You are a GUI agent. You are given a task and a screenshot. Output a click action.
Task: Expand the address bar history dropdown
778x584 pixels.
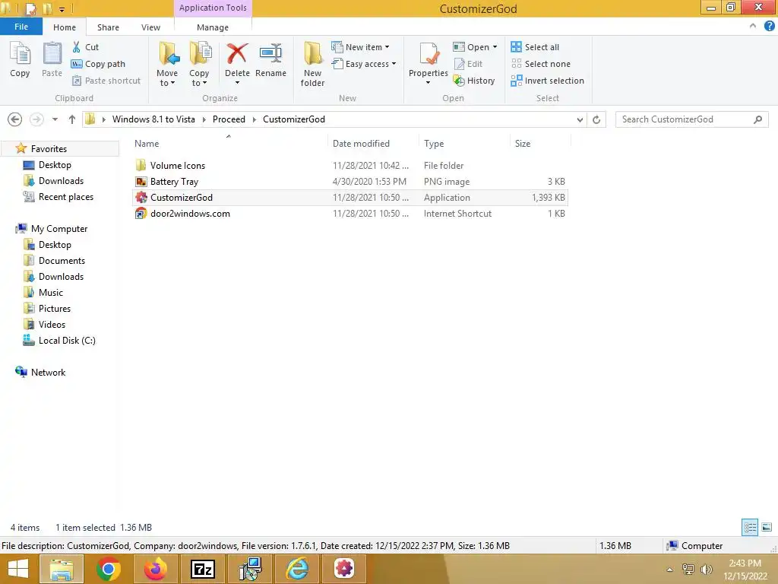point(580,119)
